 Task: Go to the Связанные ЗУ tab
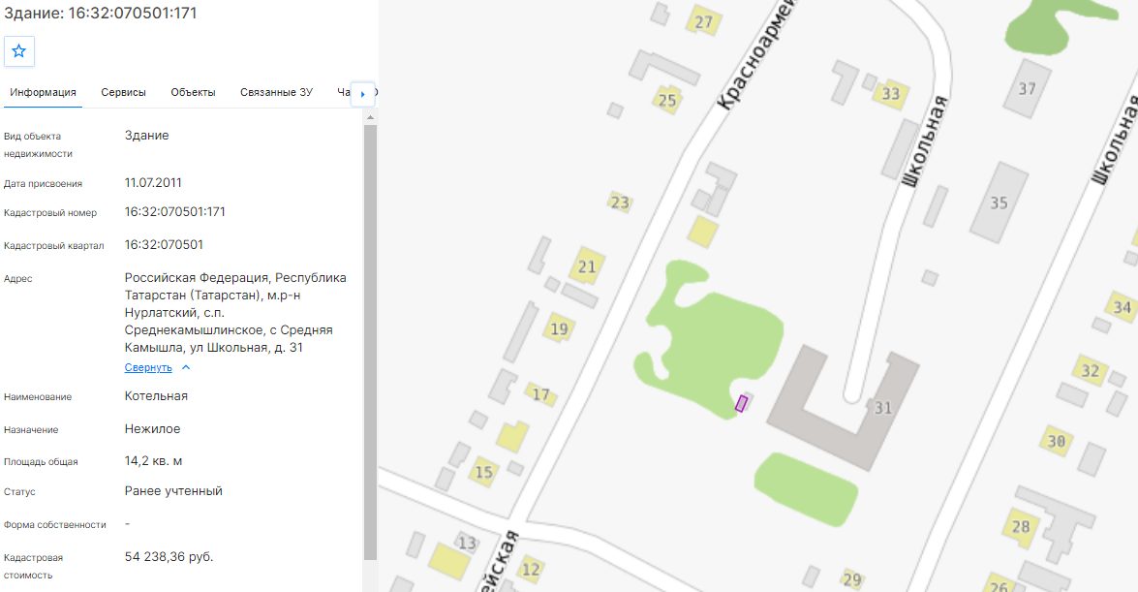coord(277,92)
